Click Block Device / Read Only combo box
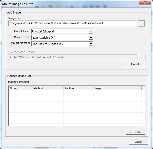 point(62,44)
